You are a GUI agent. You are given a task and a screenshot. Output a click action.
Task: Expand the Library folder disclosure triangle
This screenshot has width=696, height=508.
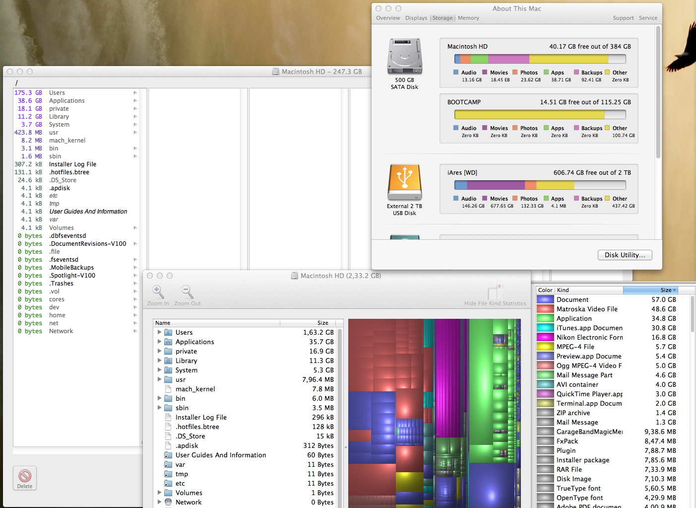[159, 361]
